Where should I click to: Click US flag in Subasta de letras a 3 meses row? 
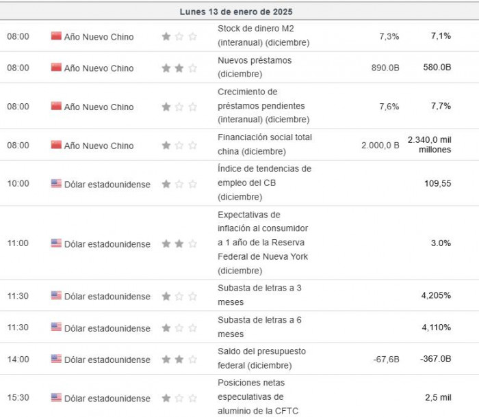pyautogui.click(x=56, y=295)
